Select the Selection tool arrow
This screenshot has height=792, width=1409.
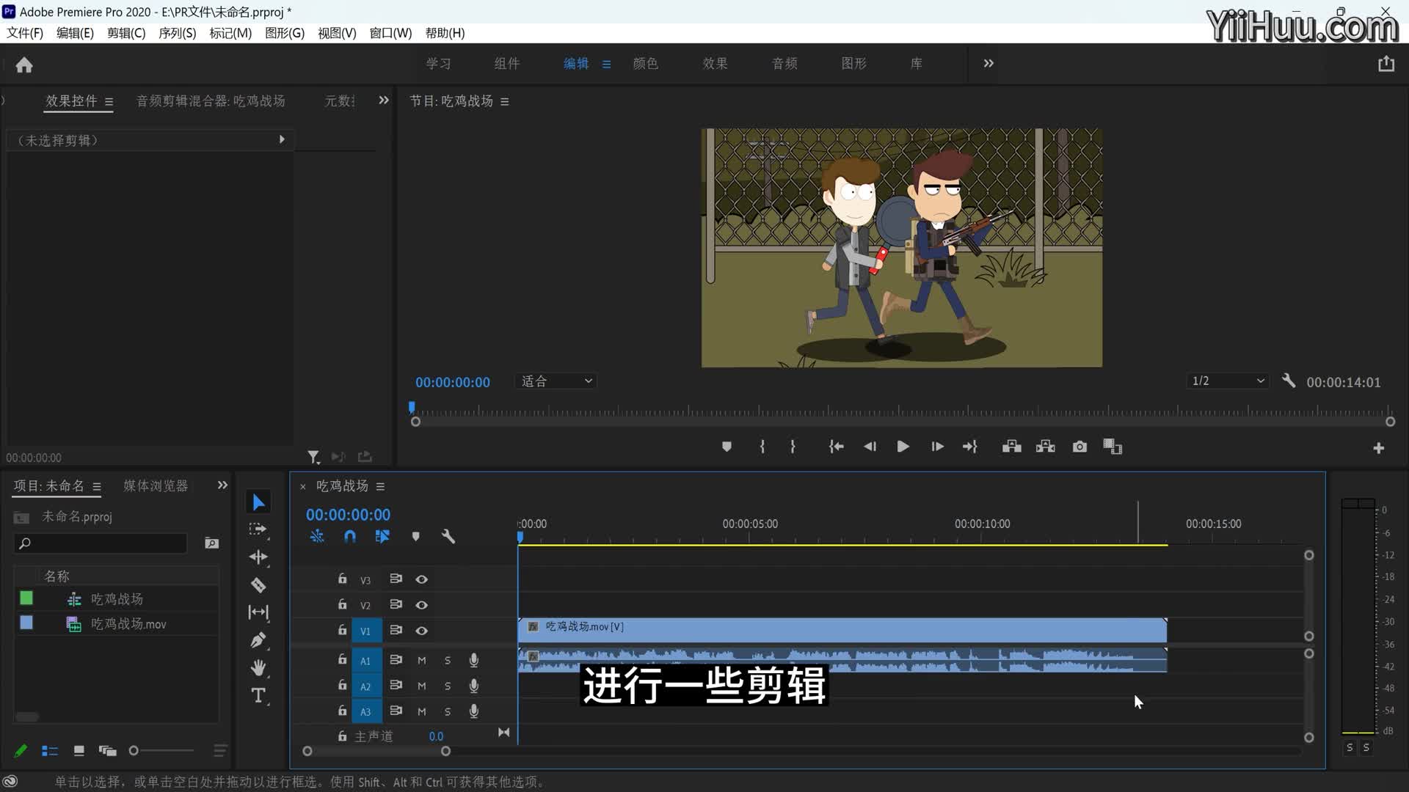(x=258, y=502)
